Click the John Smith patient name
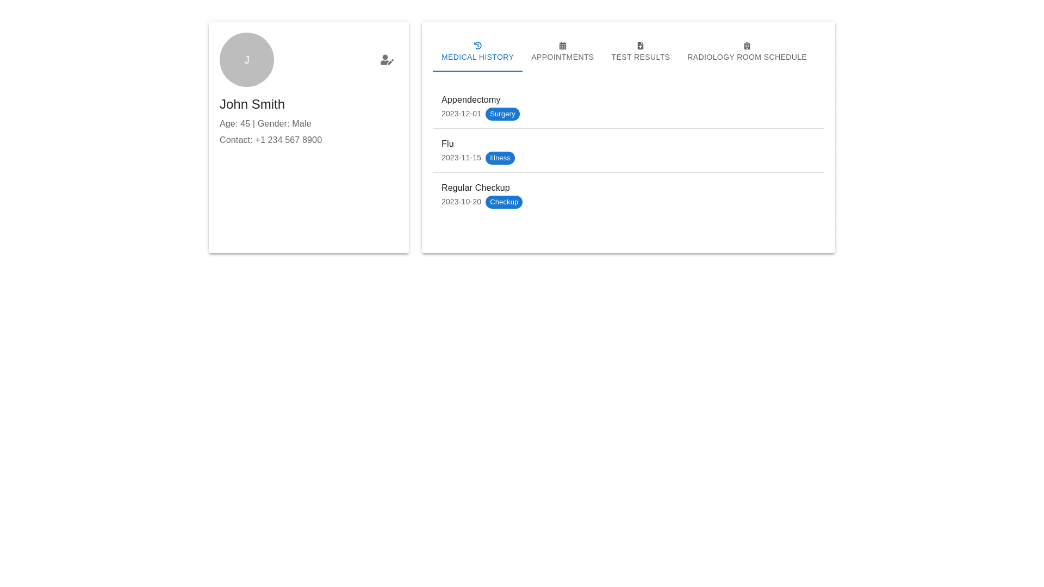Image resolution: width=1044 pixels, height=587 pixels. tap(252, 104)
